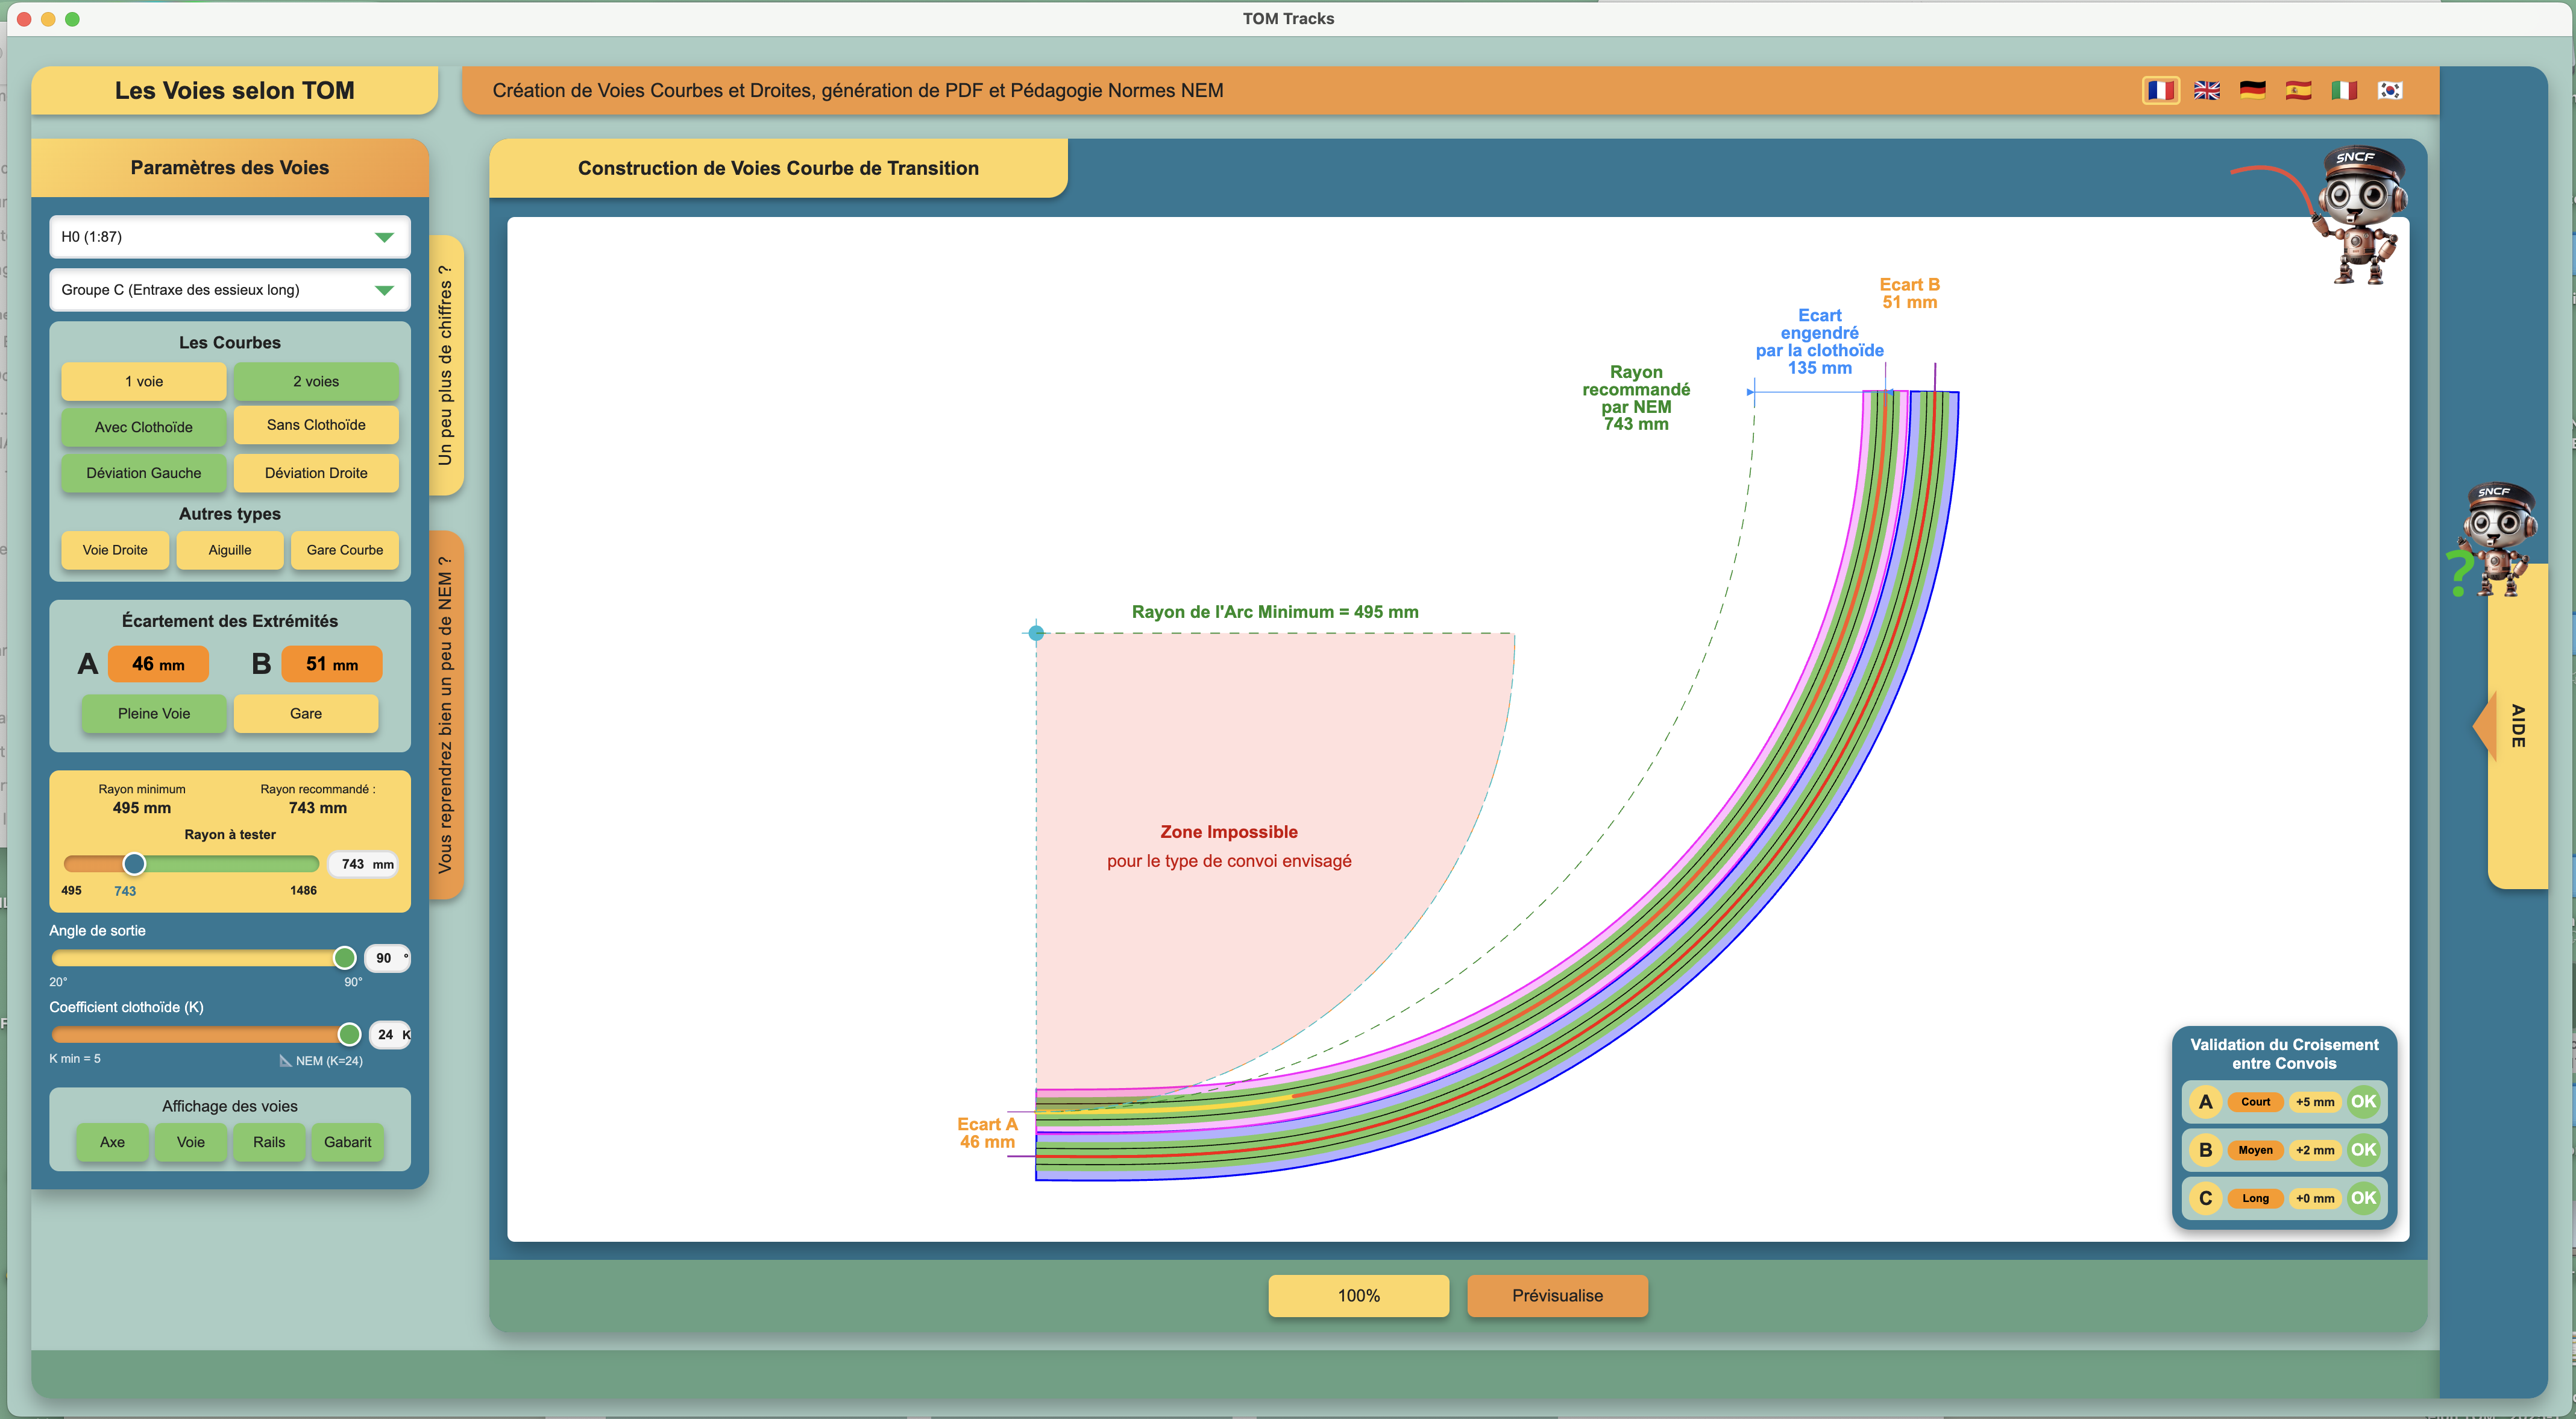
Task: Open the H0 (1:87) scale dropdown
Action: pos(229,237)
